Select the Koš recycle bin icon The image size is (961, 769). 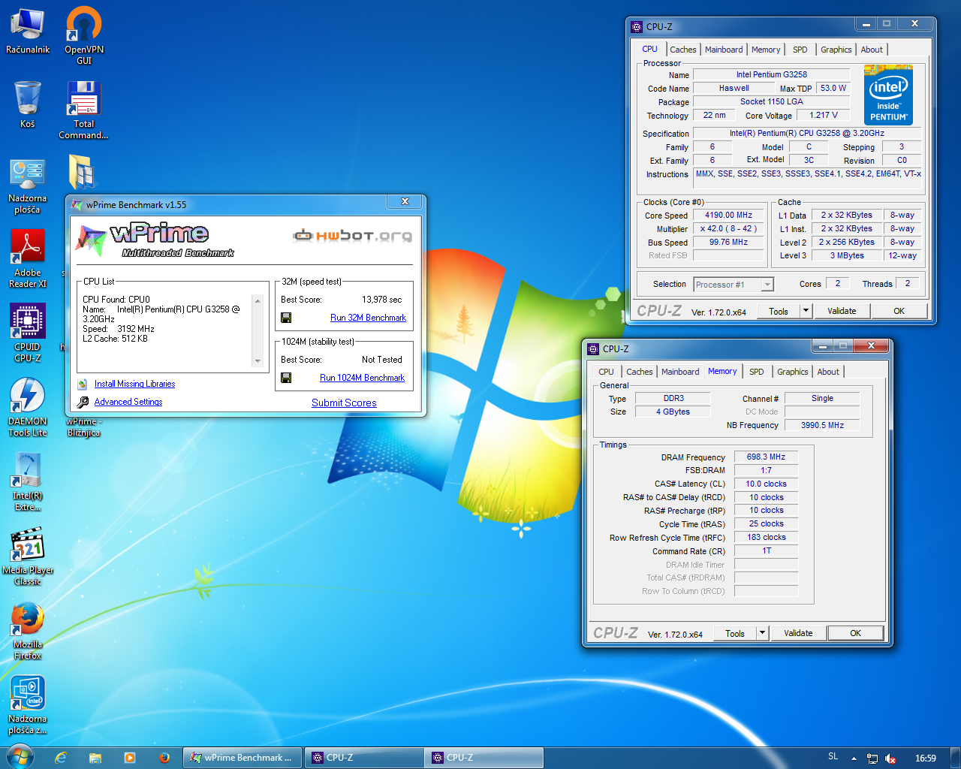pyautogui.click(x=28, y=105)
